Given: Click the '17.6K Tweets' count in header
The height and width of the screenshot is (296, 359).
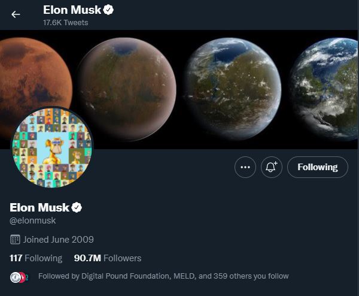Looking at the screenshot, I should click(66, 23).
